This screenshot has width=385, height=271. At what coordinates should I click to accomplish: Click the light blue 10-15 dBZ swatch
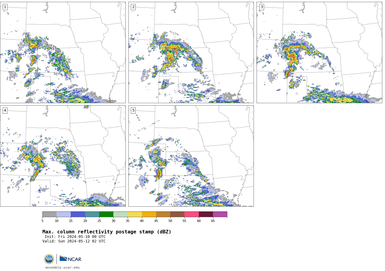tap(63, 214)
